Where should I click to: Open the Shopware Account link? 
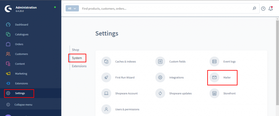(x=126, y=93)
